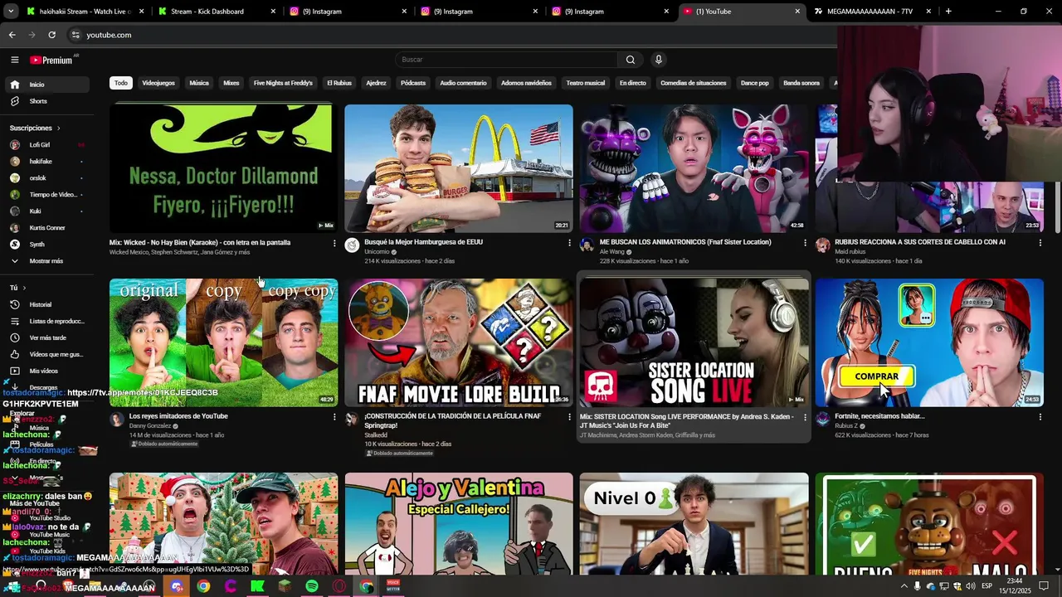Click the ESP language indicator
Screen dimensions: 1062x597
[986, 586]
